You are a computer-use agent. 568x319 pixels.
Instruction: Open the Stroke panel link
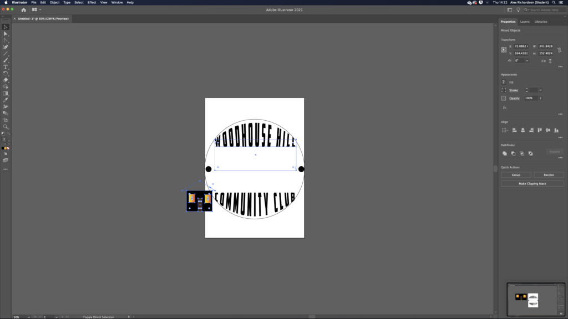click(x=514, y=90)
